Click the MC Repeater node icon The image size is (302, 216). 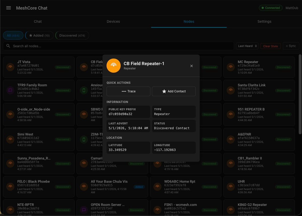230,67
